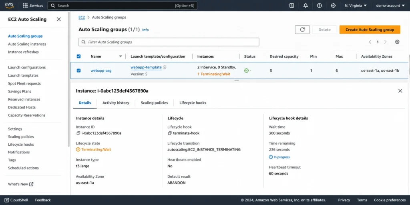The image size is (410, 205).
Task: Switch to the Activity history tab
Action: [116, 103]
